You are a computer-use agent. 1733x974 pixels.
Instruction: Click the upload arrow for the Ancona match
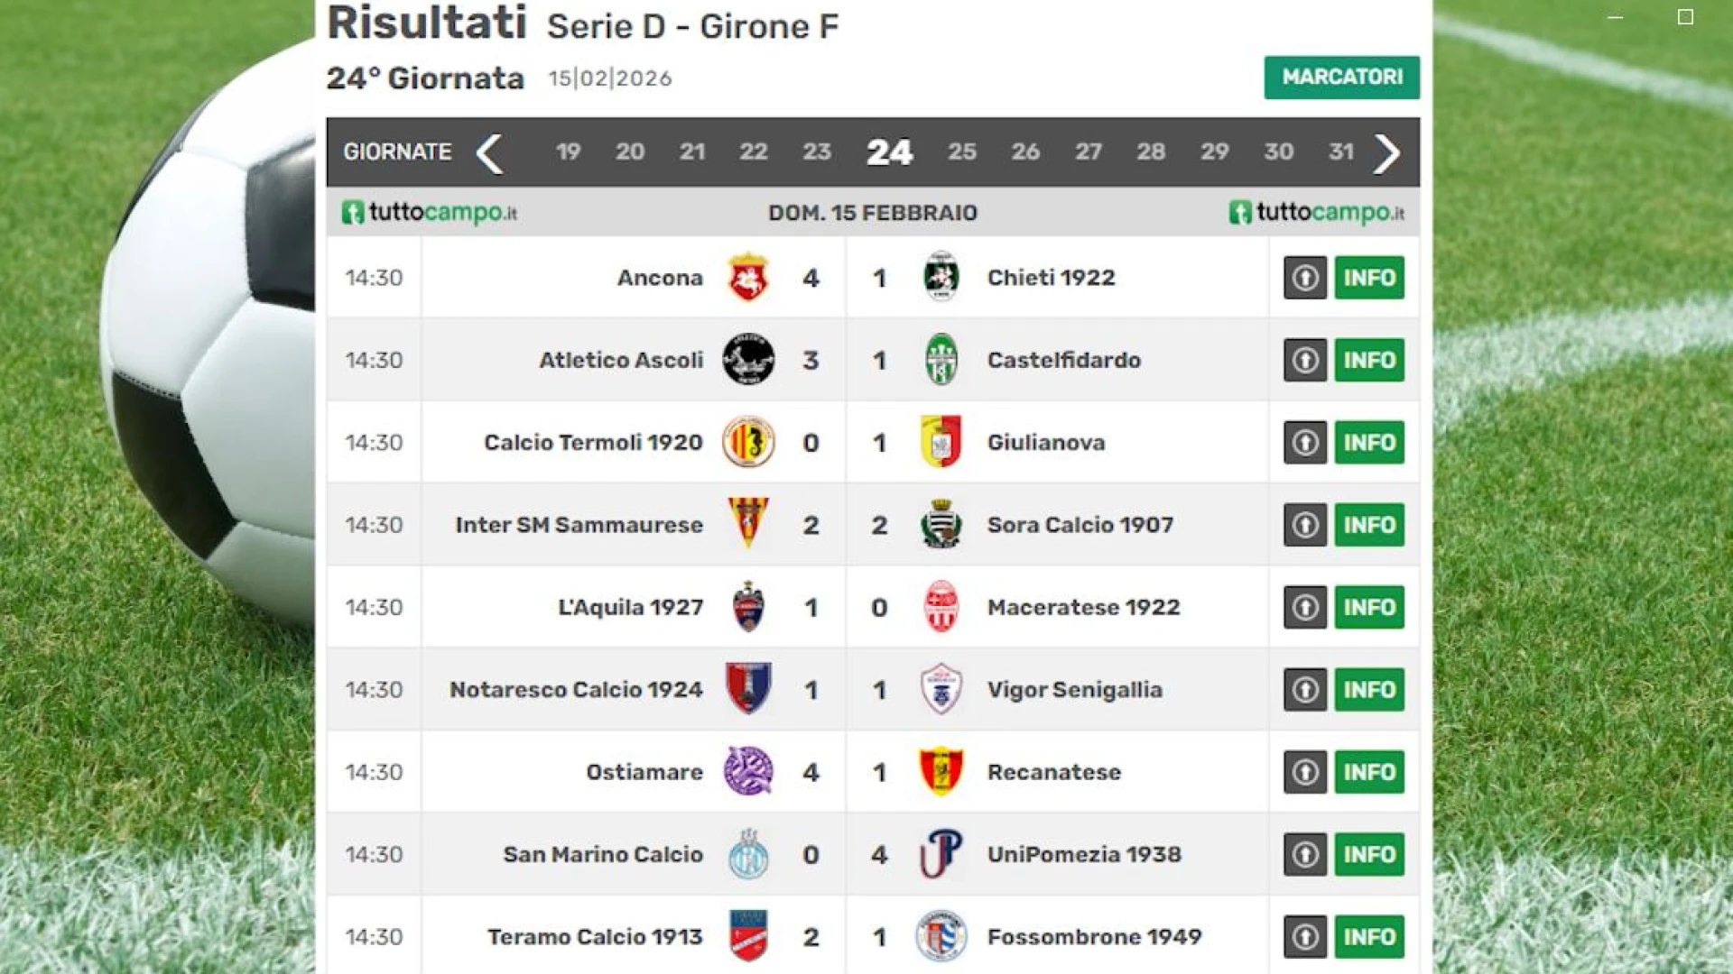1303,278
